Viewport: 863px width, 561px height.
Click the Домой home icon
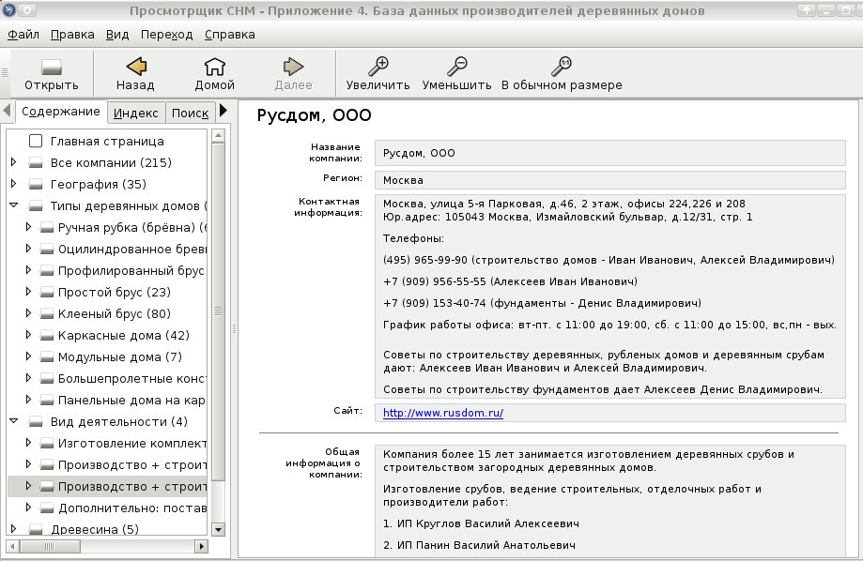(215, 67)
